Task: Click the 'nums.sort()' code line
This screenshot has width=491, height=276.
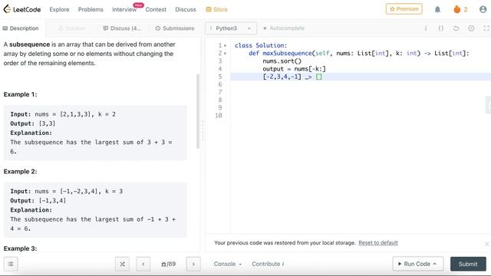Action: (282, 61)
